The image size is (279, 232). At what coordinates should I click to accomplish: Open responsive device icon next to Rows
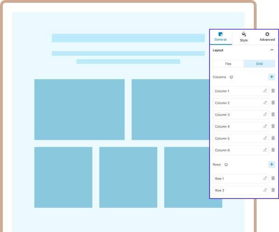click(226, 164)
